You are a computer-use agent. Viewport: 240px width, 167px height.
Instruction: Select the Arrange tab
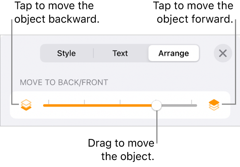click(174, 53)
